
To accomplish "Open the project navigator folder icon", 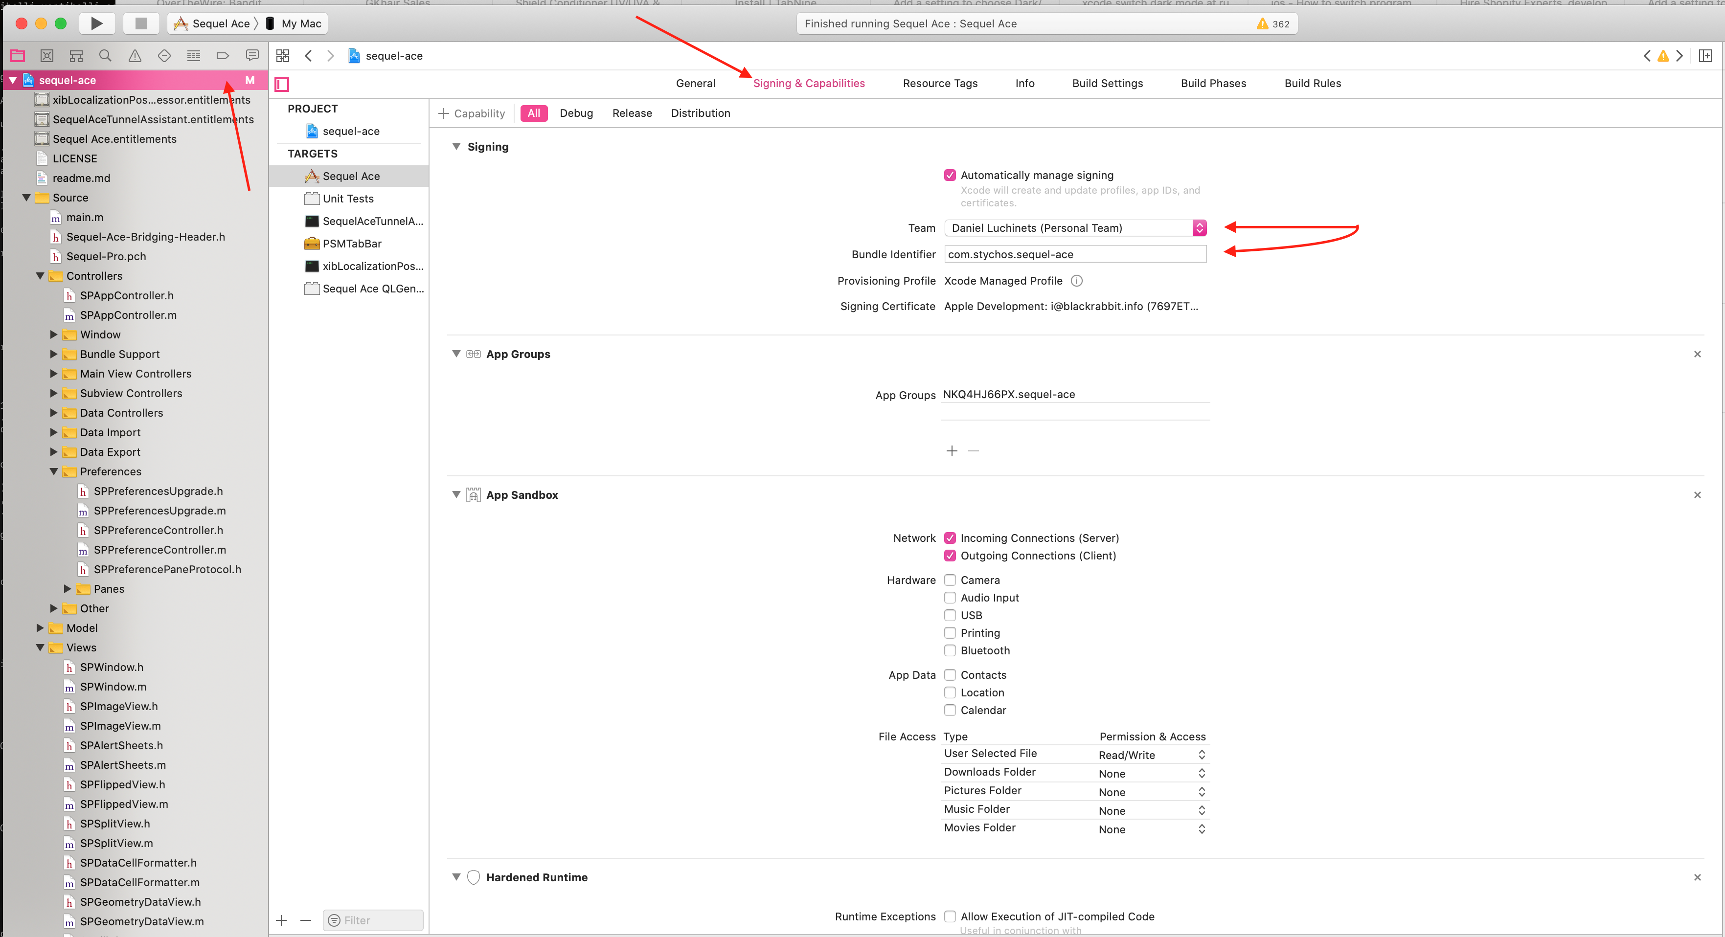I will click(18, 56).
